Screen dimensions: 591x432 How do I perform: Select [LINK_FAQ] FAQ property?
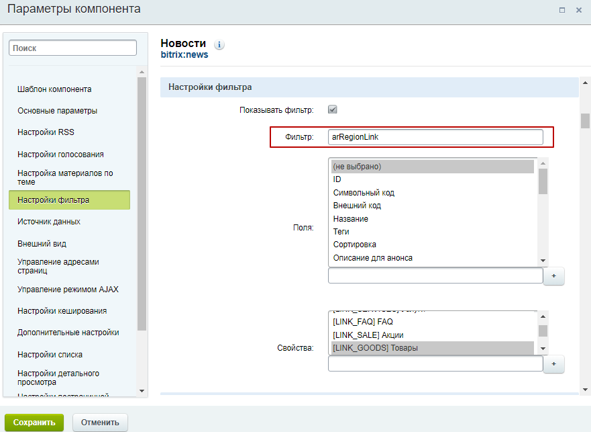(433, 322)
